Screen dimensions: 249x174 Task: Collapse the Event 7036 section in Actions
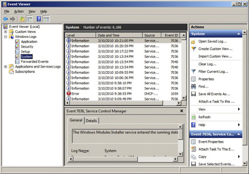238,134
